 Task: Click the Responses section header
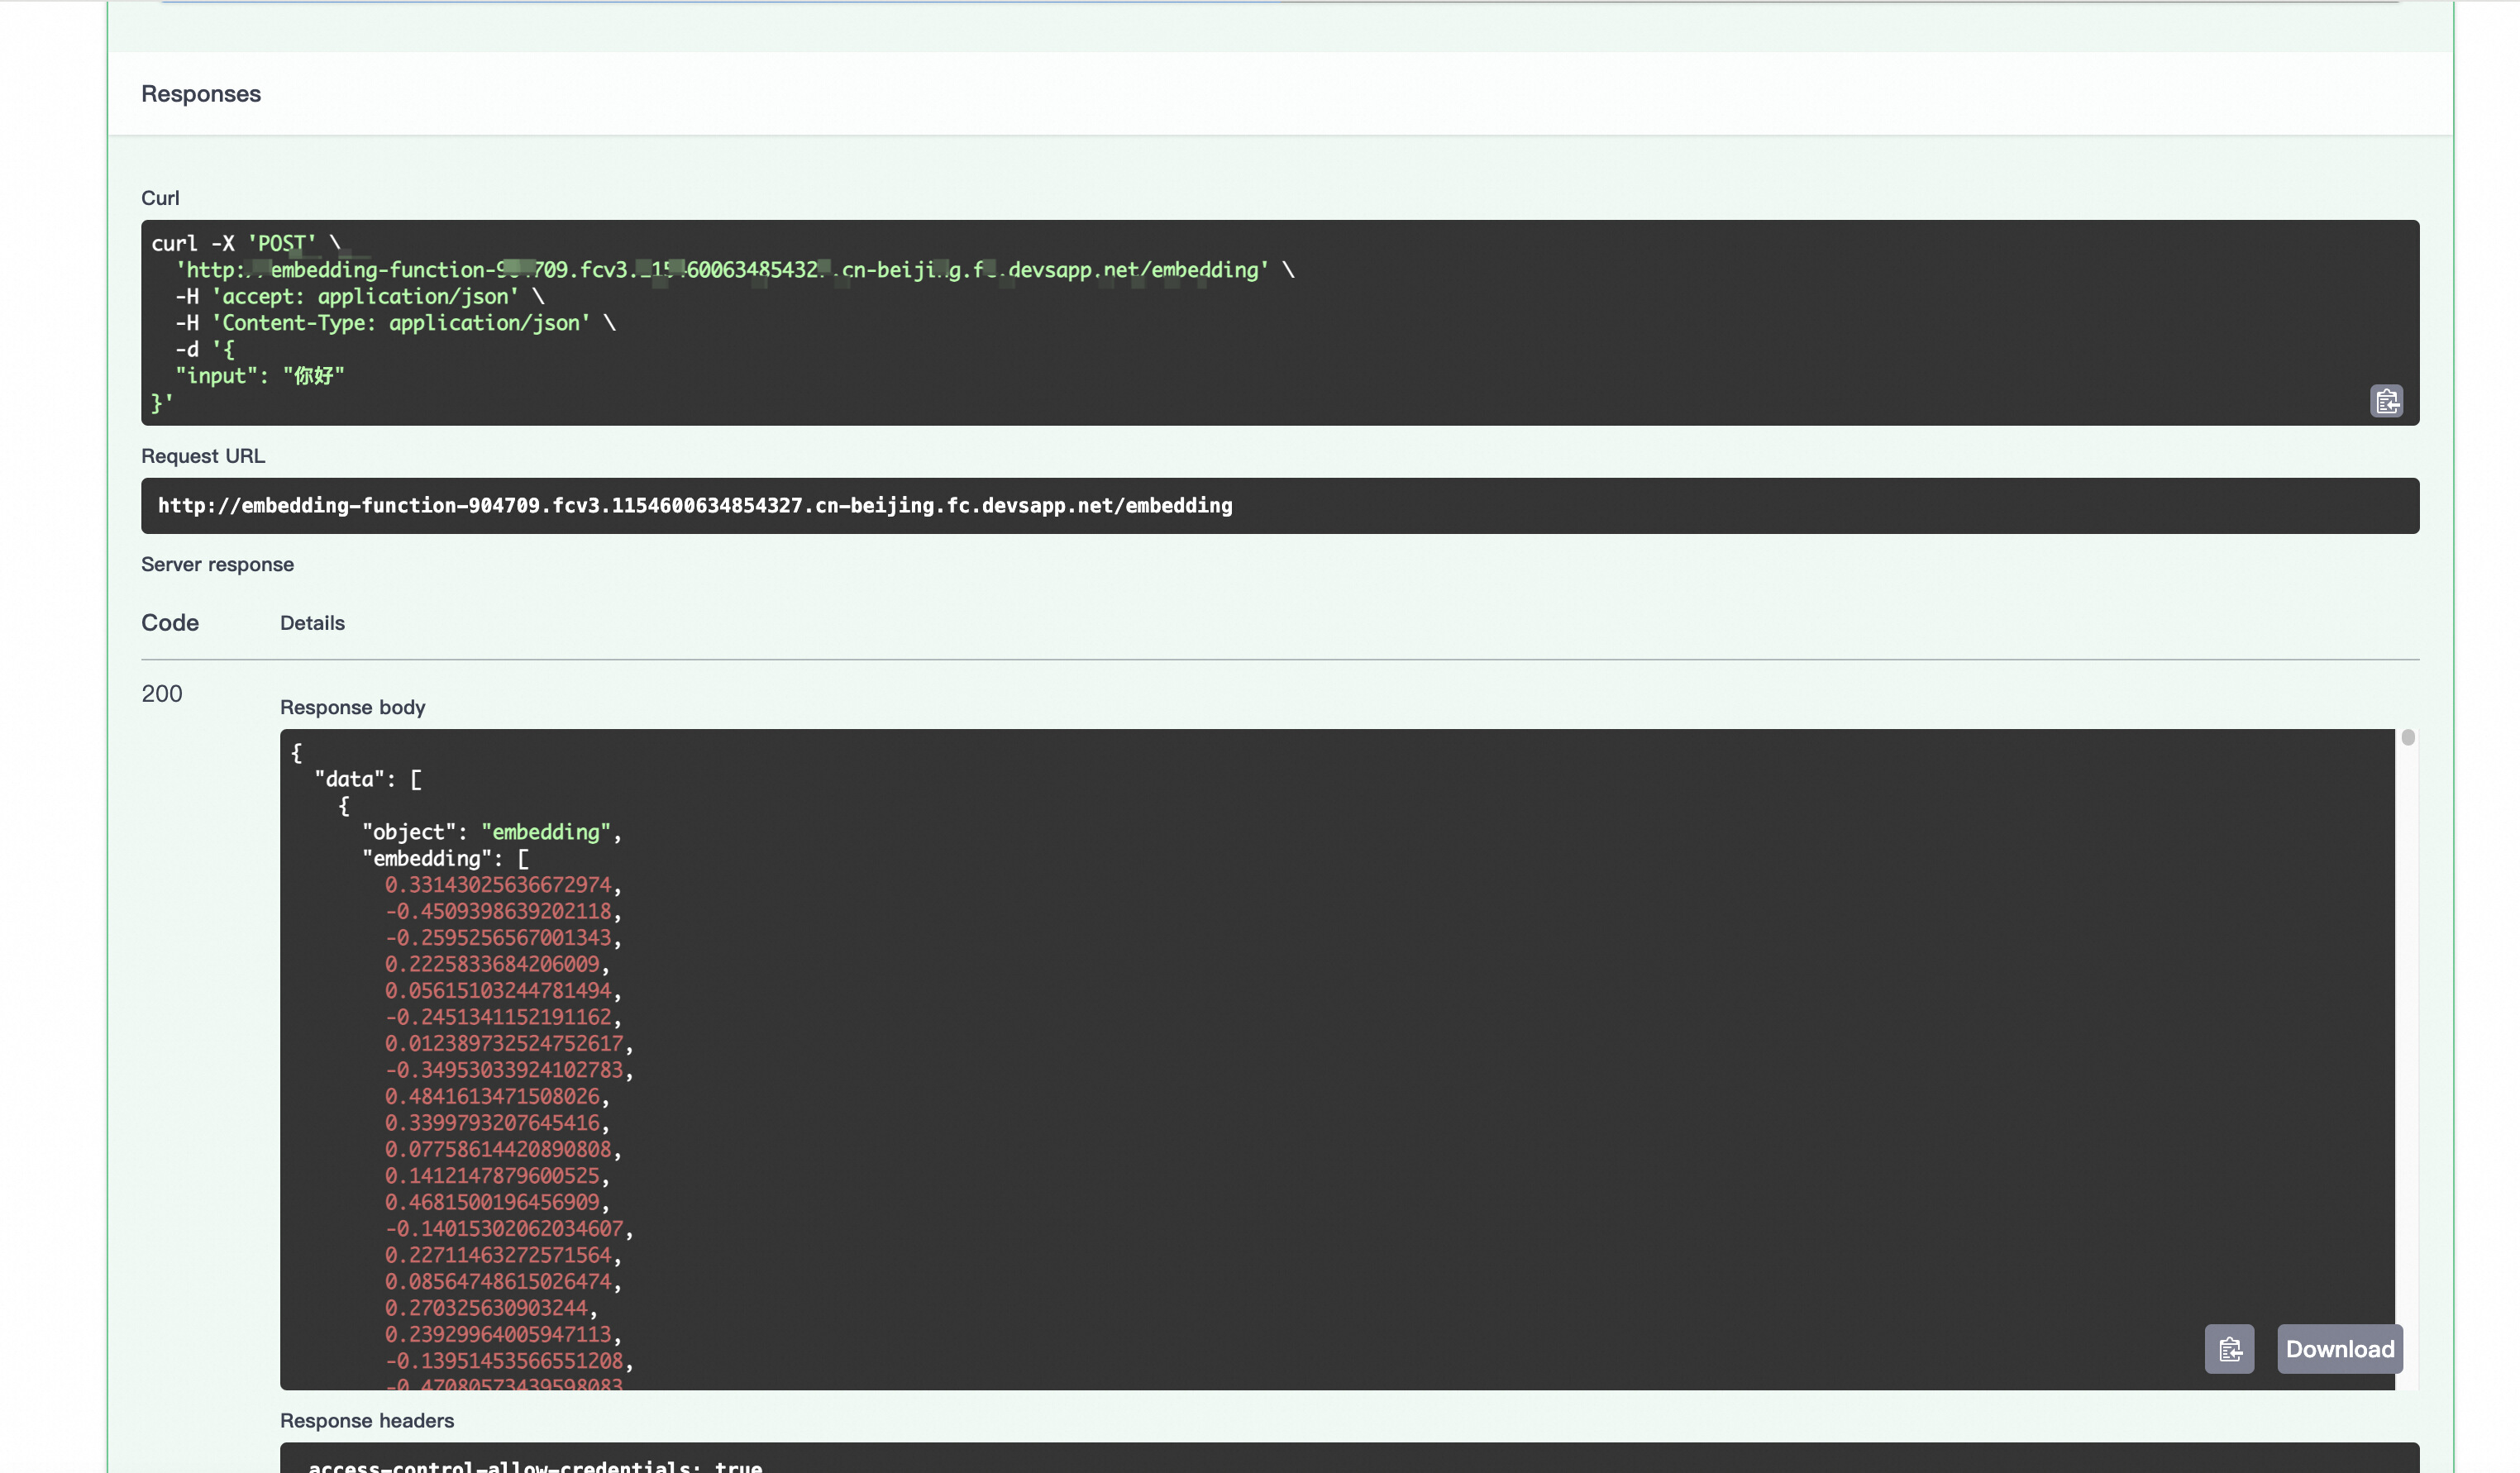(201, 94)
